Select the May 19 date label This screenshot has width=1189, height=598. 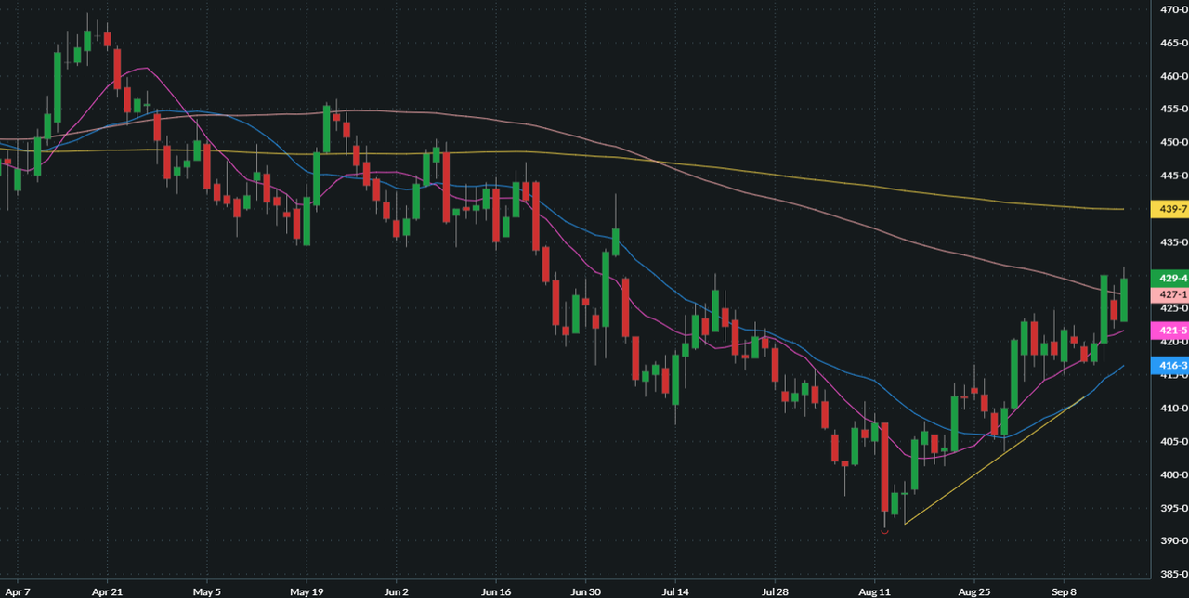click(305, 591)
